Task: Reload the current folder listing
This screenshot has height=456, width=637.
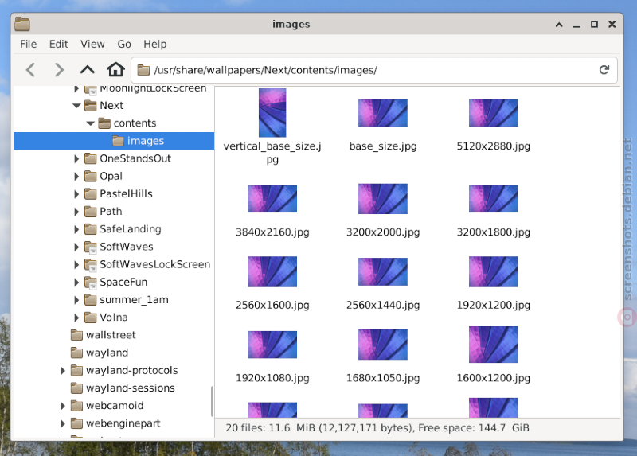Action: [604, 70]
